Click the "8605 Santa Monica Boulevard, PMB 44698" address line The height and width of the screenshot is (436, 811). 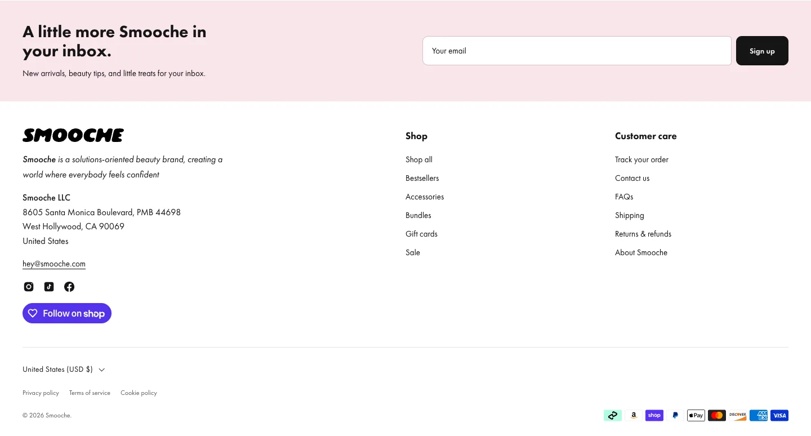click(x=101, y=212)
